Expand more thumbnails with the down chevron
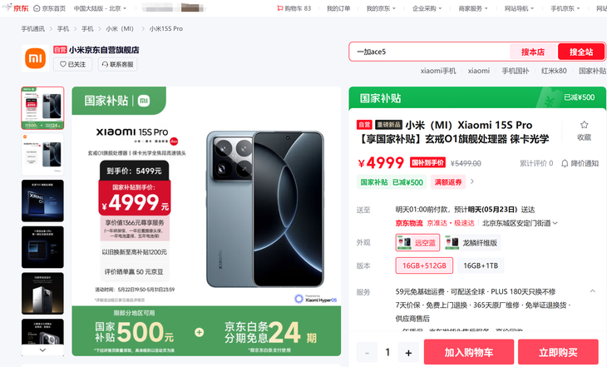 [x=42, y=350]
